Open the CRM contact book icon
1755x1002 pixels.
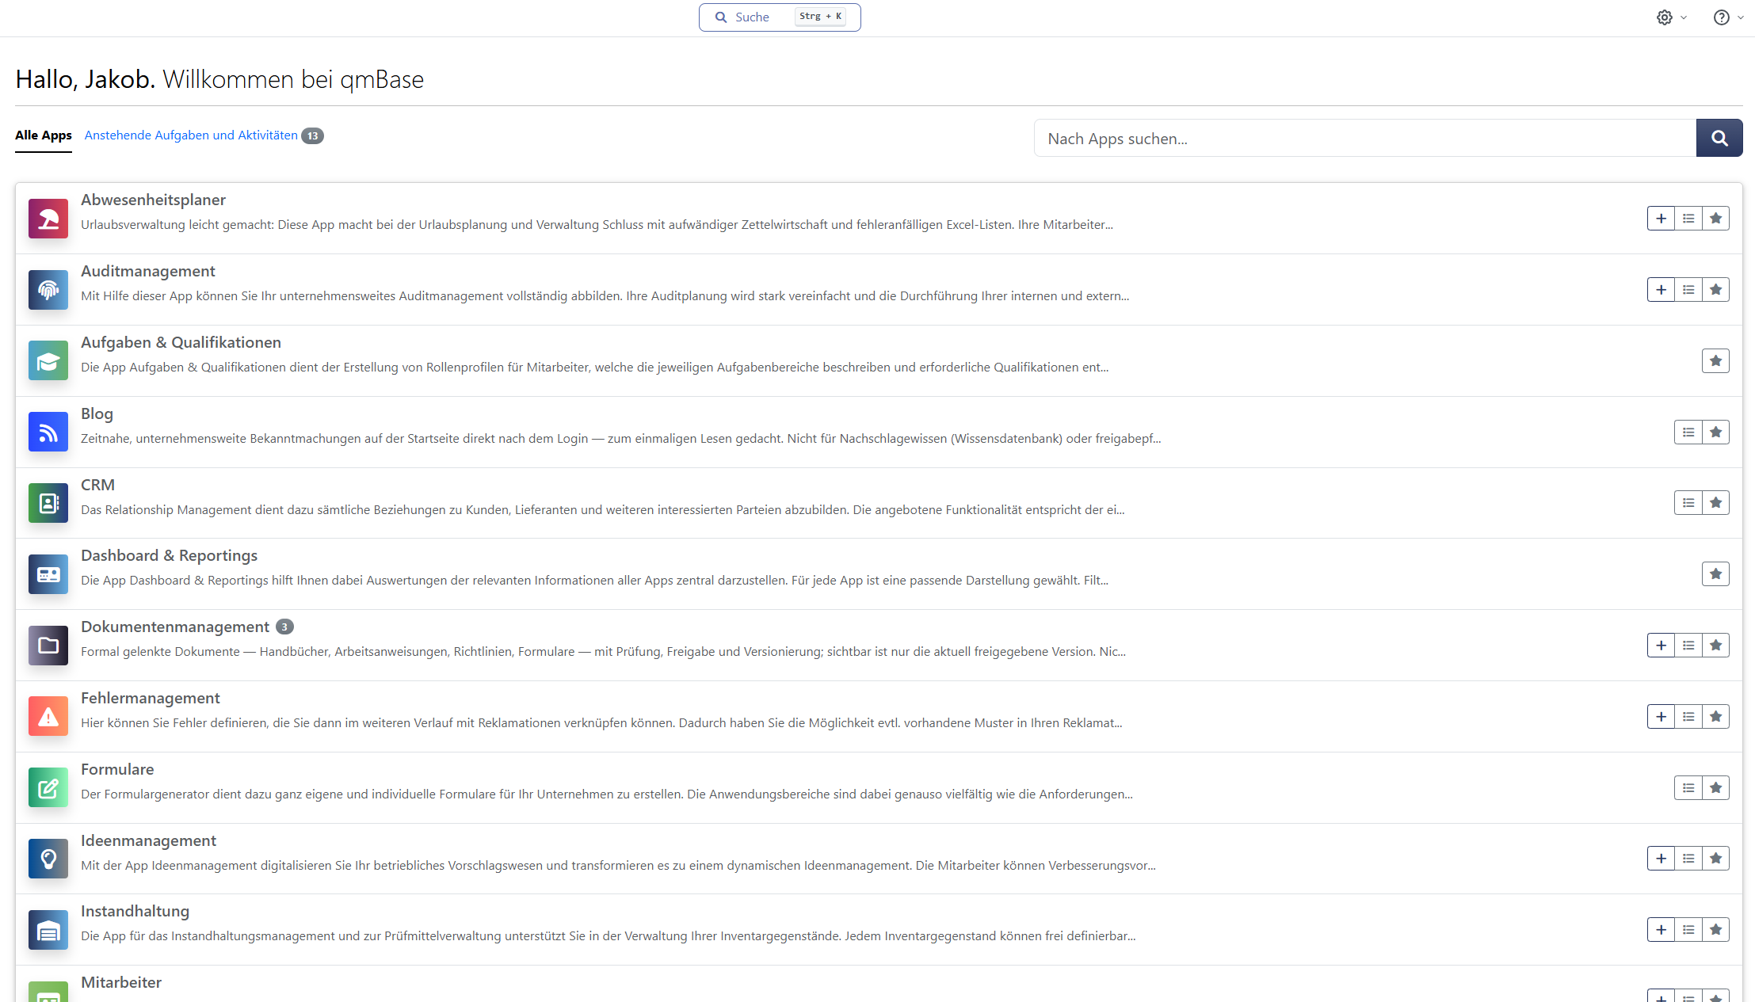click(x=48, y=503)
